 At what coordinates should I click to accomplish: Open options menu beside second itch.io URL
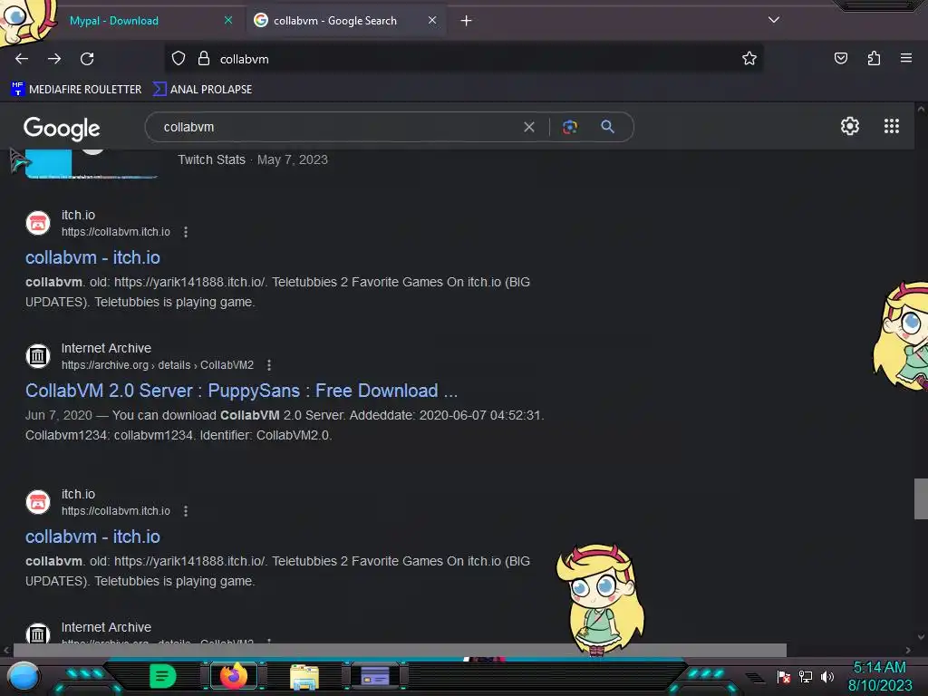pyautogui.click(x=185, y=511)
